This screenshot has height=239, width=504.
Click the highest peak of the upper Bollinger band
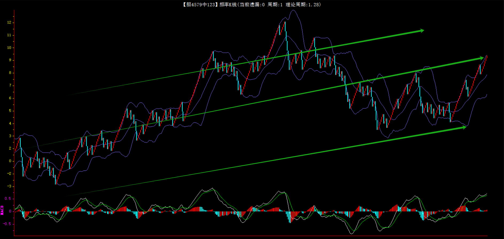pyautogui.click(x=293, y=10)
